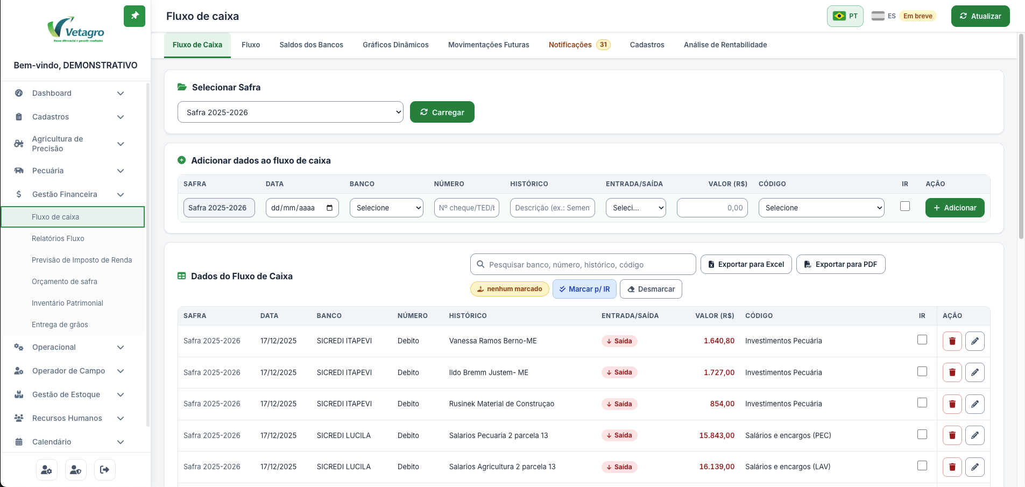The width and height of the screenshot is (1025, 487).
Task: Check IR box for Rusinek Material de Construçao
Action: click(x=922, y=403)
